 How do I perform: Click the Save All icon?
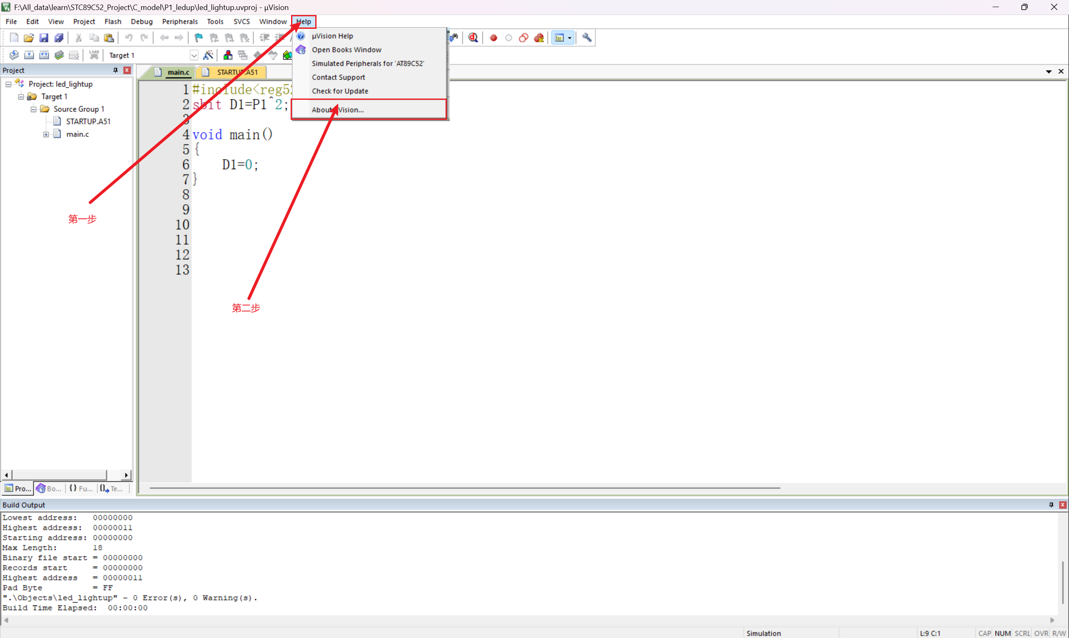click(59, 38)
